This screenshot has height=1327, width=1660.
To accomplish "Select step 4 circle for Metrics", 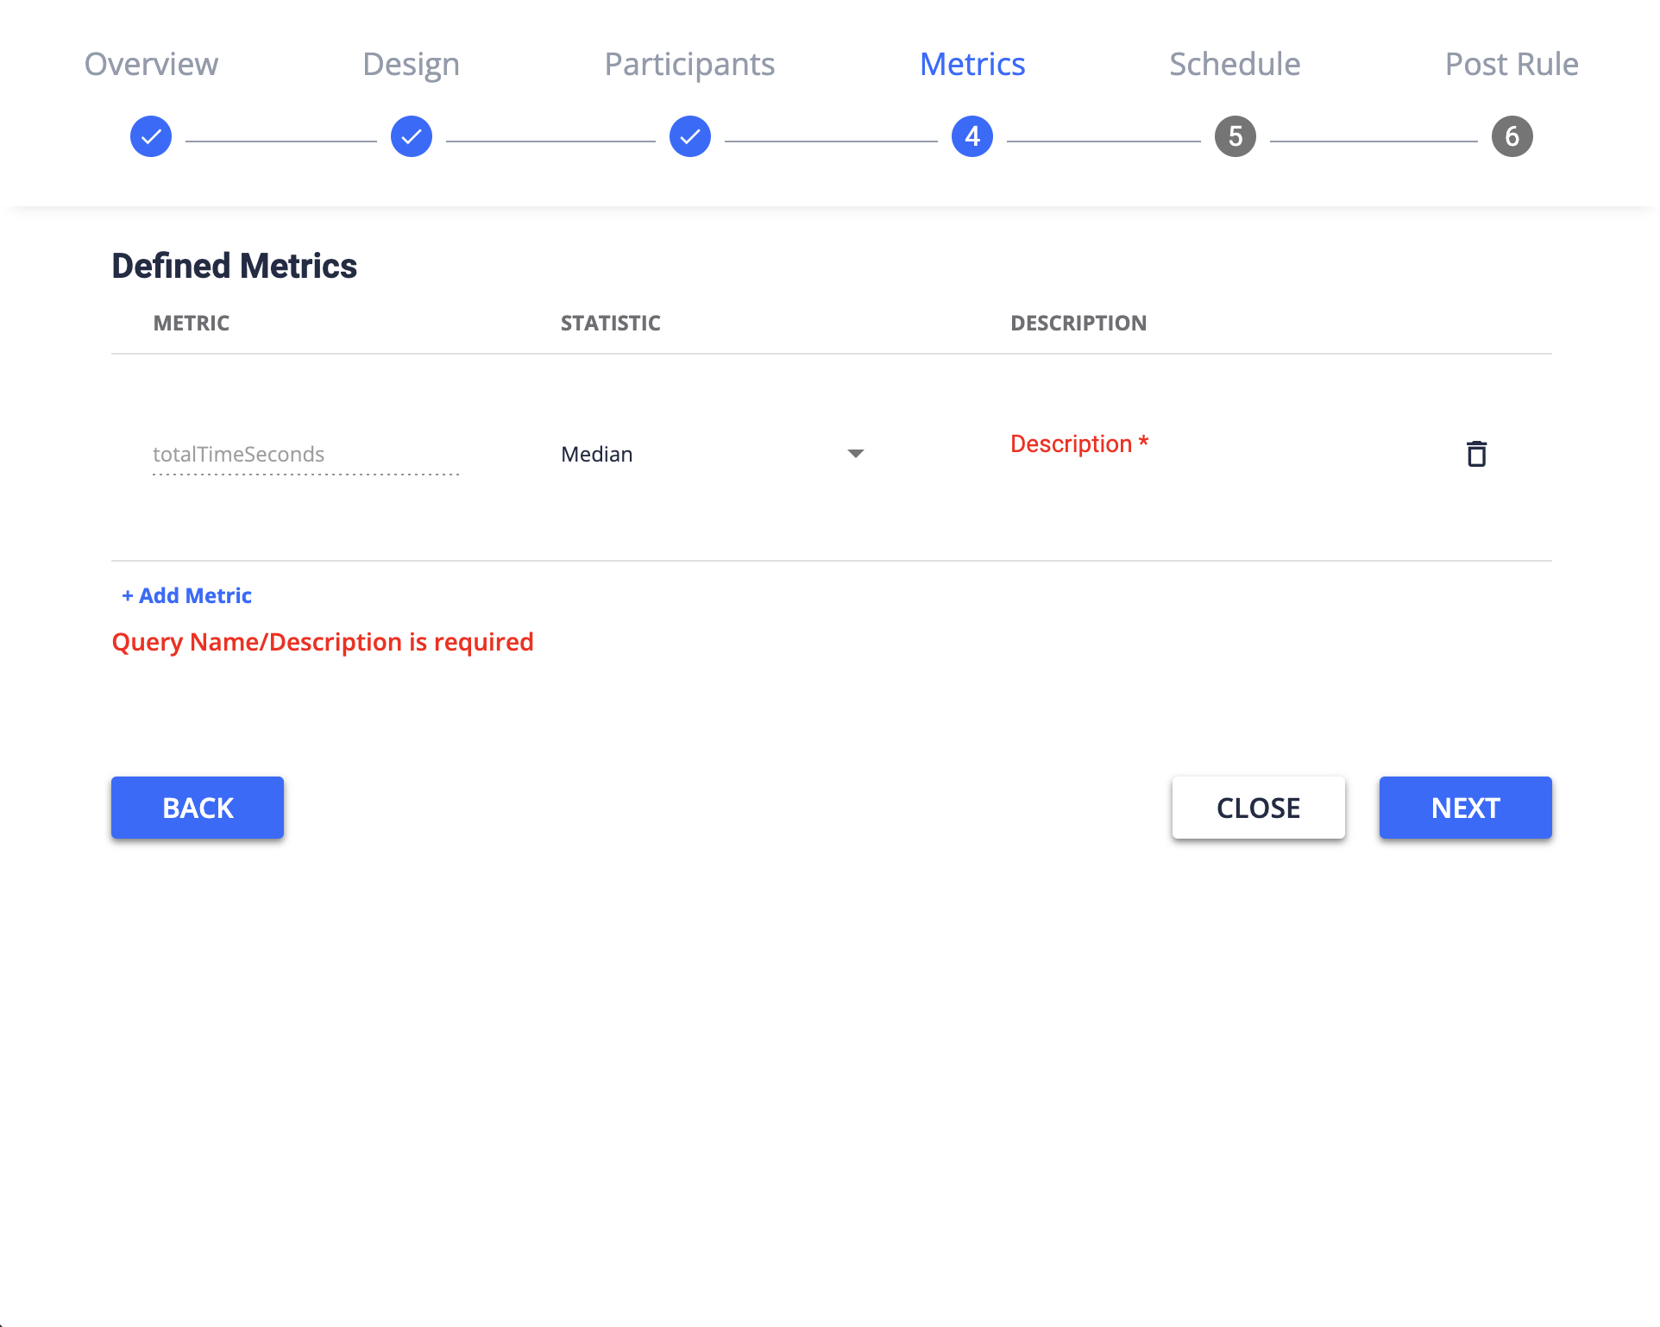I will pyautogui.click(x=971, y=135).
